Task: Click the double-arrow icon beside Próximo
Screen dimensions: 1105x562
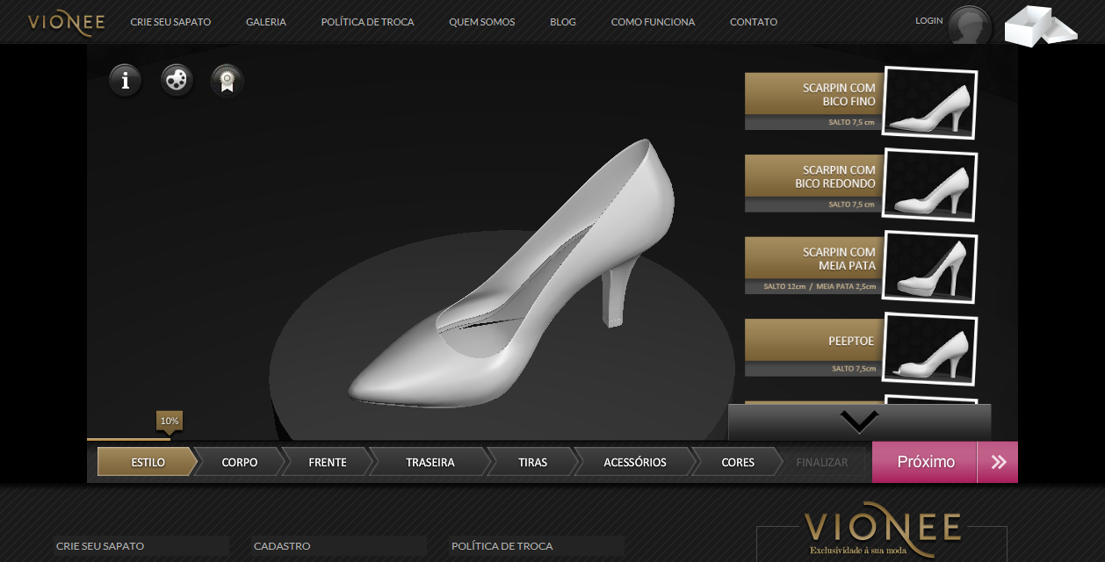Action: pos(998,462)
